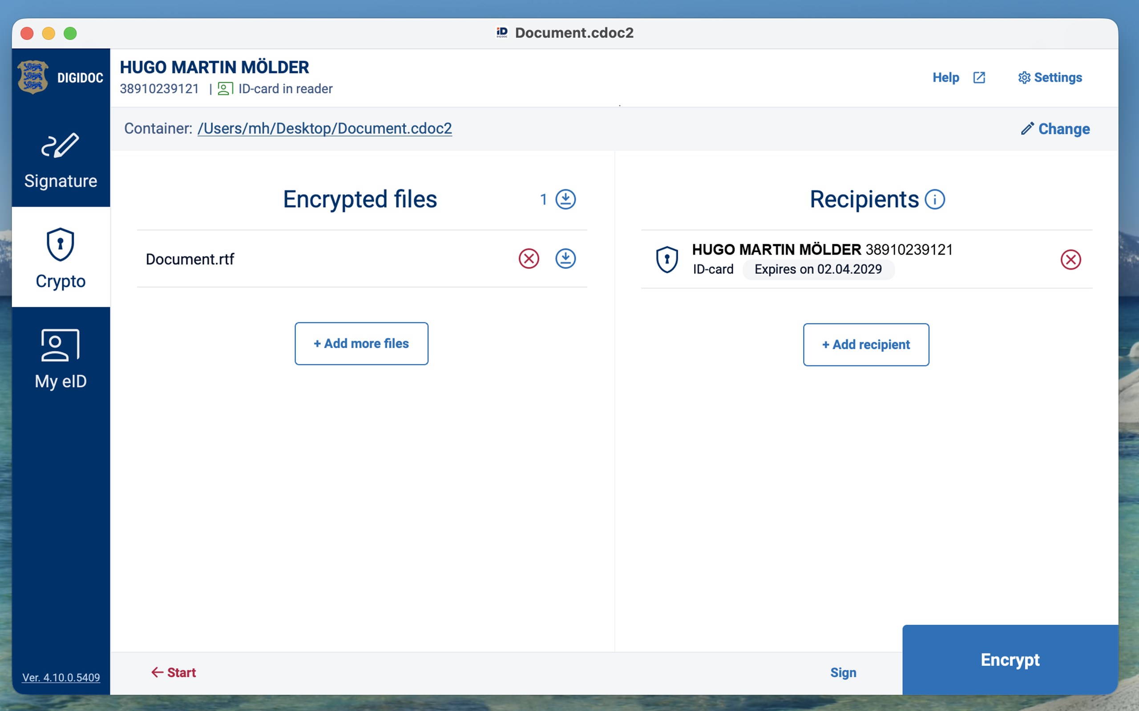Click personal code 38910239121 in header
This screenshot has height=711, width=1139.
pyautogui.click(x=160, y=89)
